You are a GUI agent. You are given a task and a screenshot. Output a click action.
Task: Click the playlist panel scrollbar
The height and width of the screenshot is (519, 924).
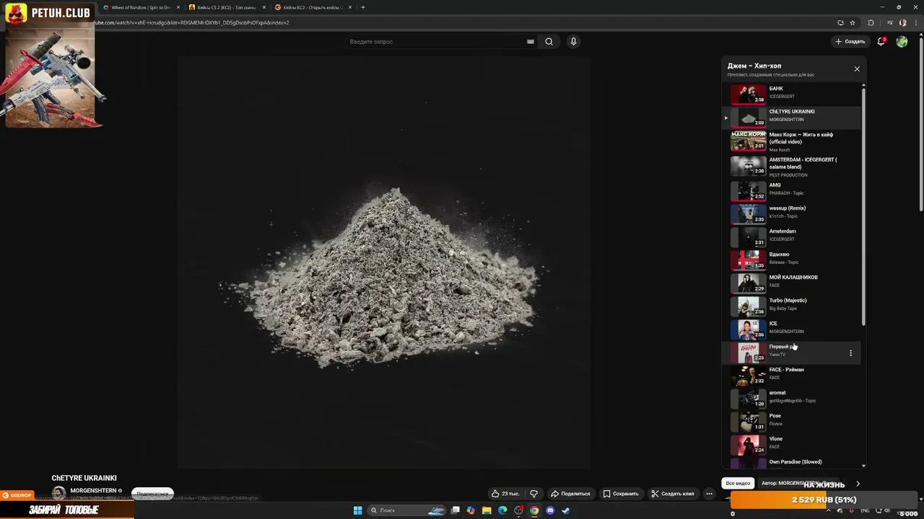click(863, 205)
